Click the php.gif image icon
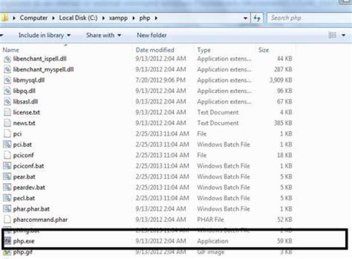This screenshot has width=352, height=259. coord(7,252)
